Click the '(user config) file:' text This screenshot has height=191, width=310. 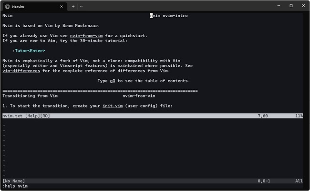pos(149,106)
